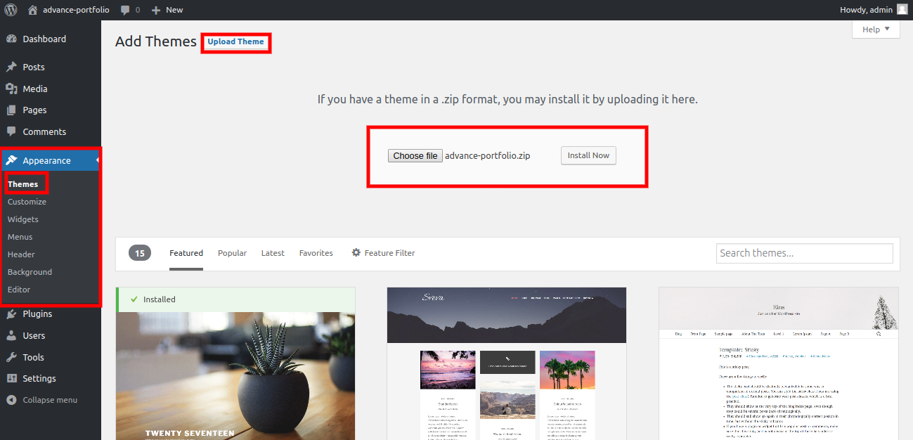Open the Menus submenu item

pos(20,237)
